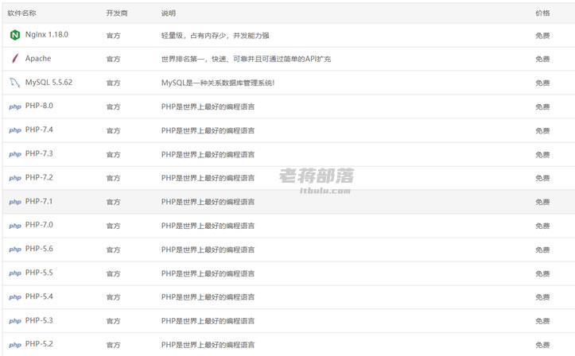Click 免费 price in the PHP-5.5 row

pos(542,273)
